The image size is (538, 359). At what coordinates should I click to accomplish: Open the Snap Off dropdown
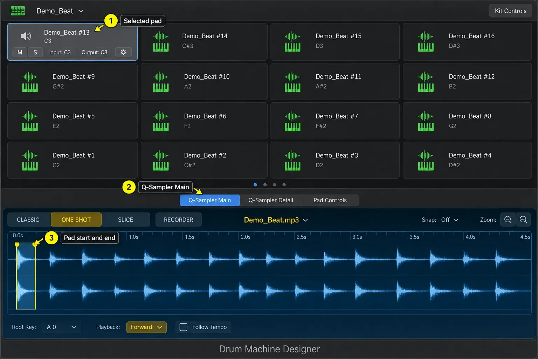[x=450, y=220]
